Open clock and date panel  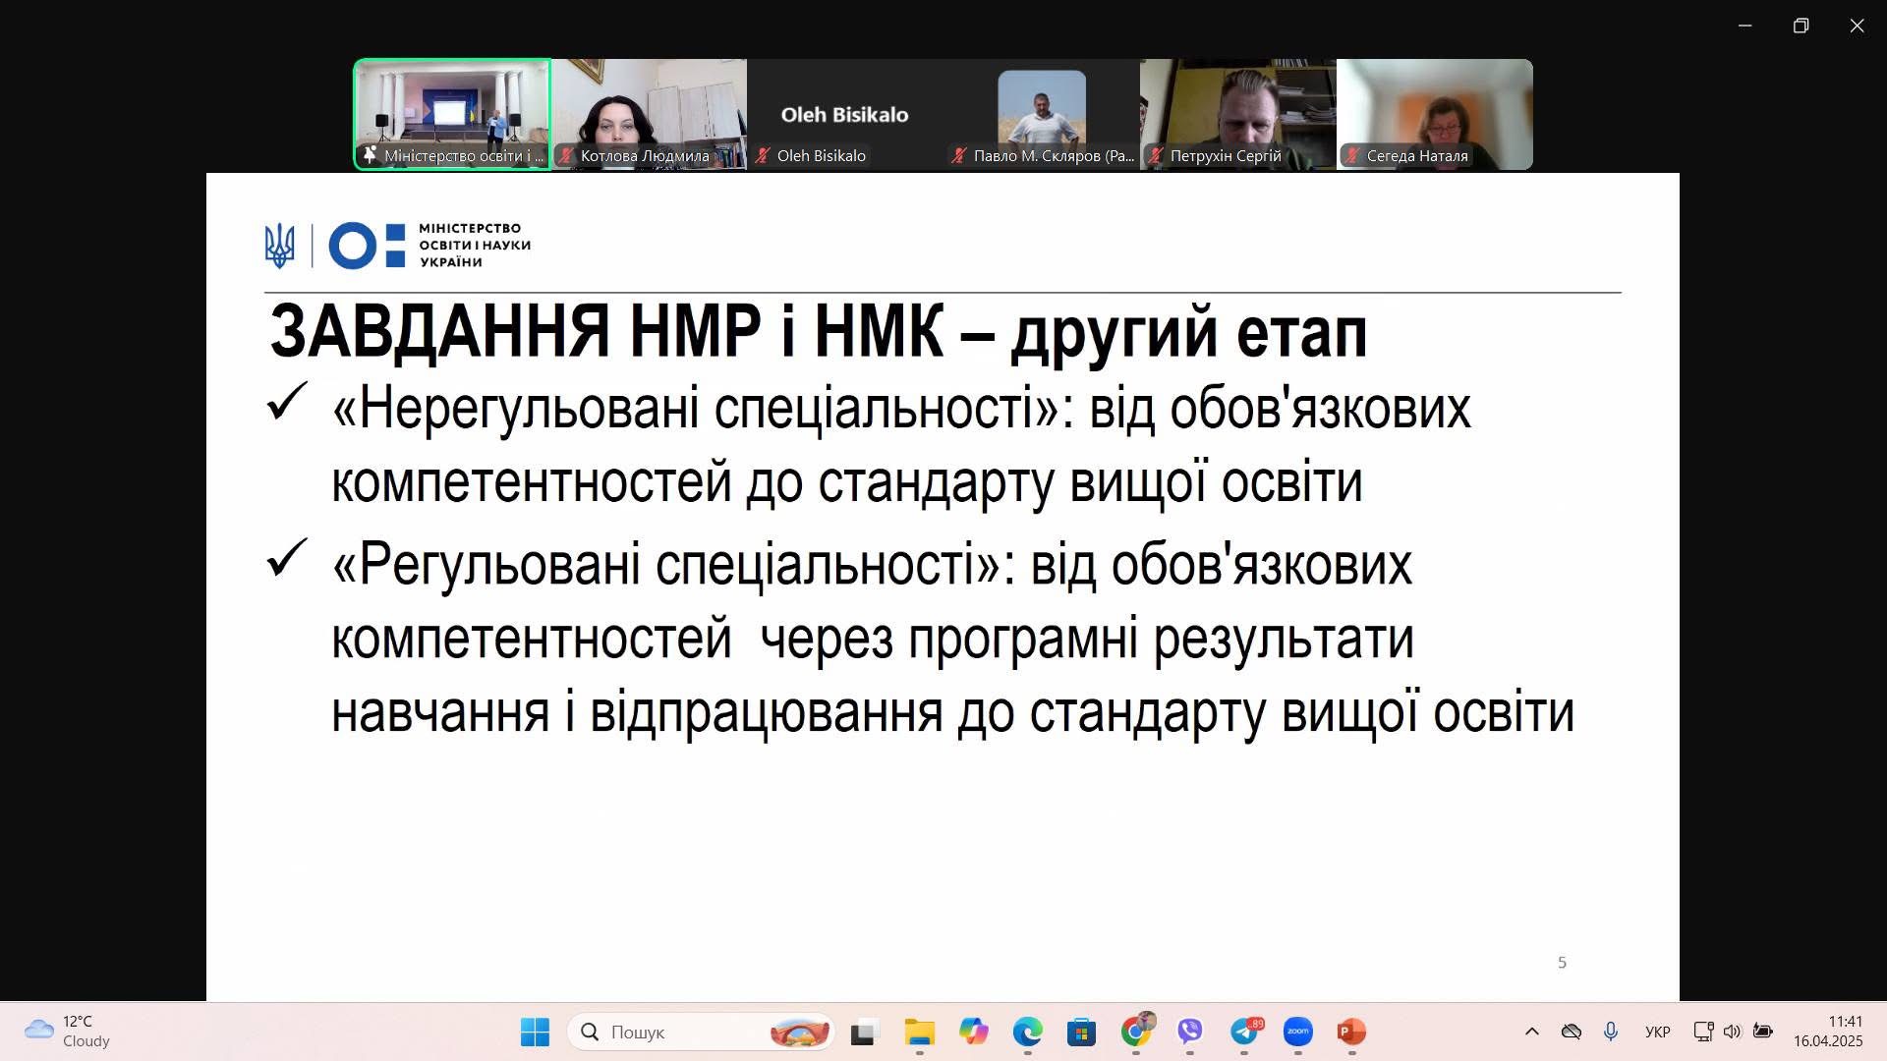1827,1032
